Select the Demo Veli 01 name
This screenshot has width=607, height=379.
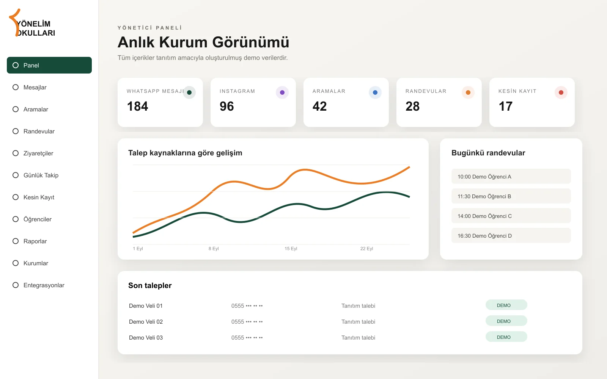[x=146, y=306]
